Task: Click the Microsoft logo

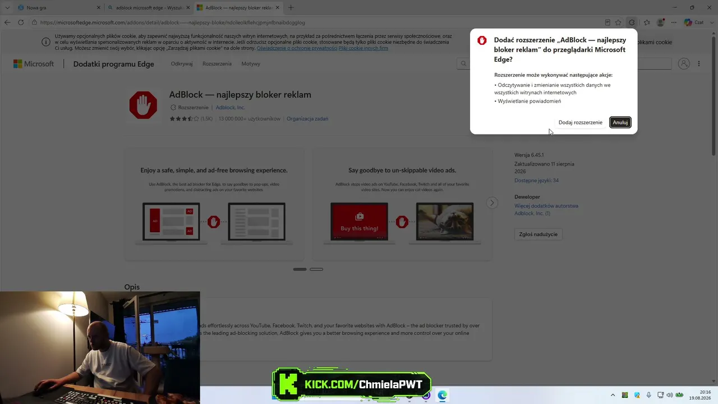Action: point(34,64)
